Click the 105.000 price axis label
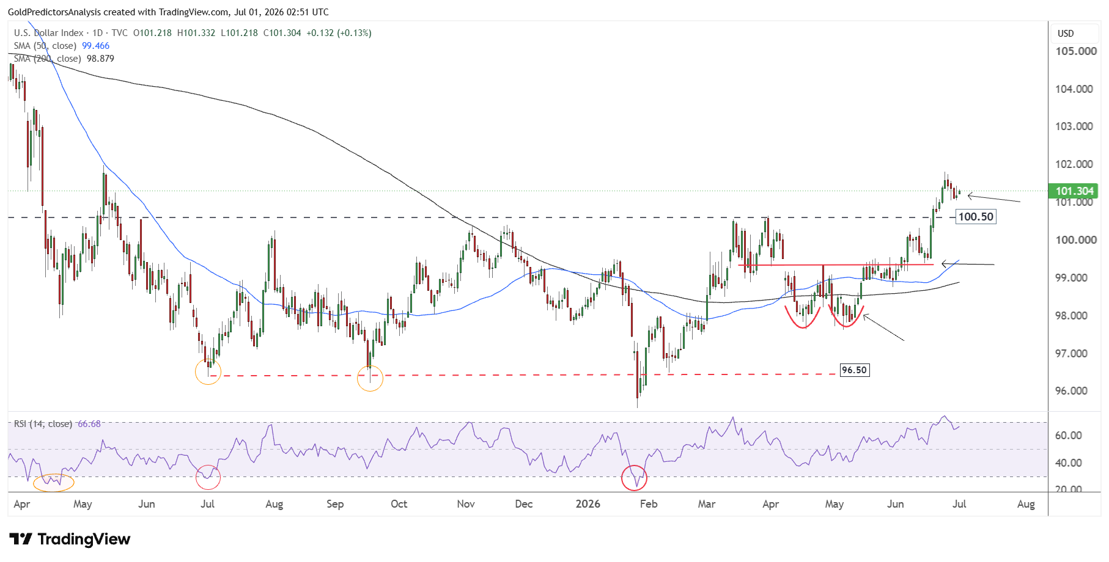Viewport: 1109px width, 562px height. (x=1075, y=51)
